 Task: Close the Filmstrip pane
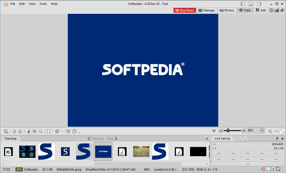[x=207, y=139]
